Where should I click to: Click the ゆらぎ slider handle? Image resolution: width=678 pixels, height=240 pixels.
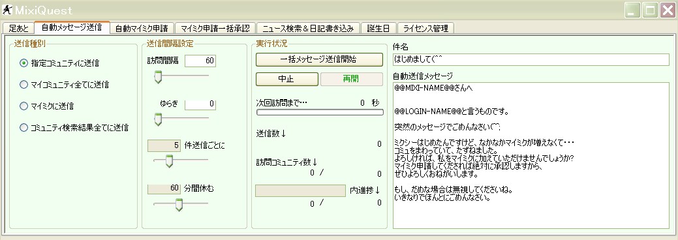tap(159, 119)
